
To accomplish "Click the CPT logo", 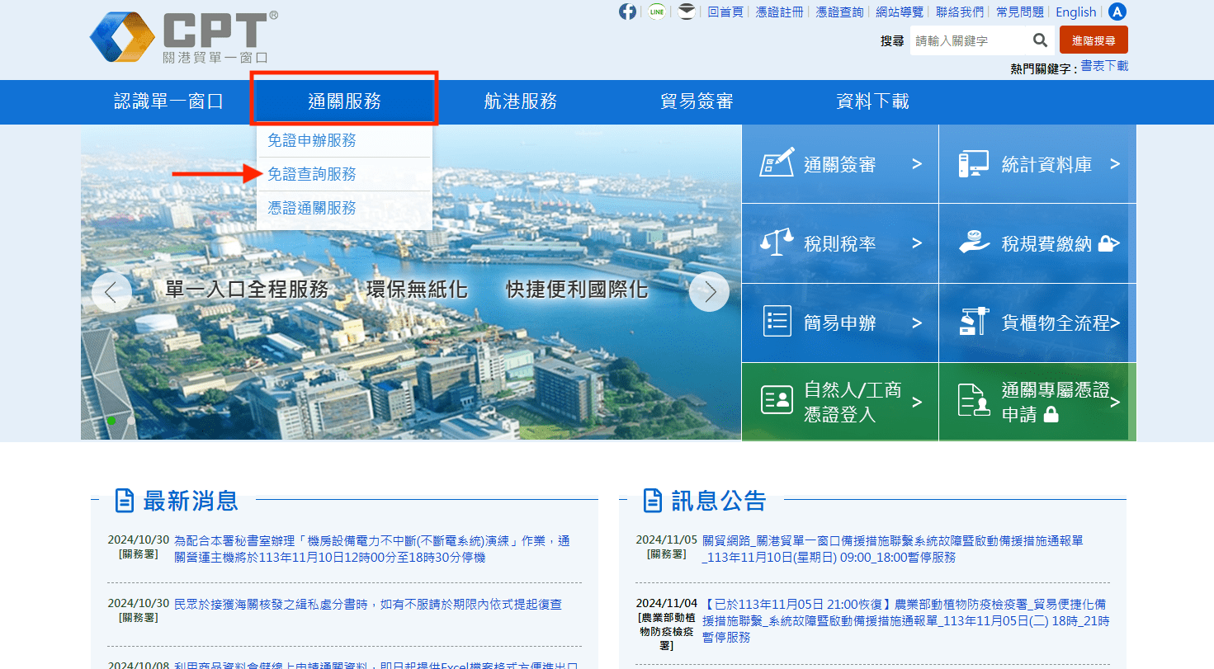I will [x=184, y=38].
